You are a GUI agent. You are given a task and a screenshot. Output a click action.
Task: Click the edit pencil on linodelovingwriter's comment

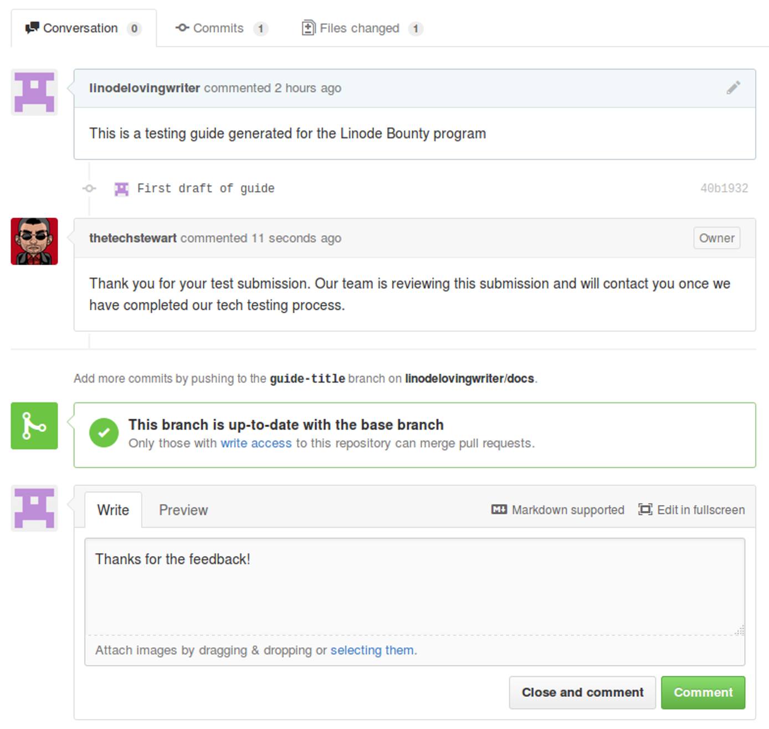point(734,87)
